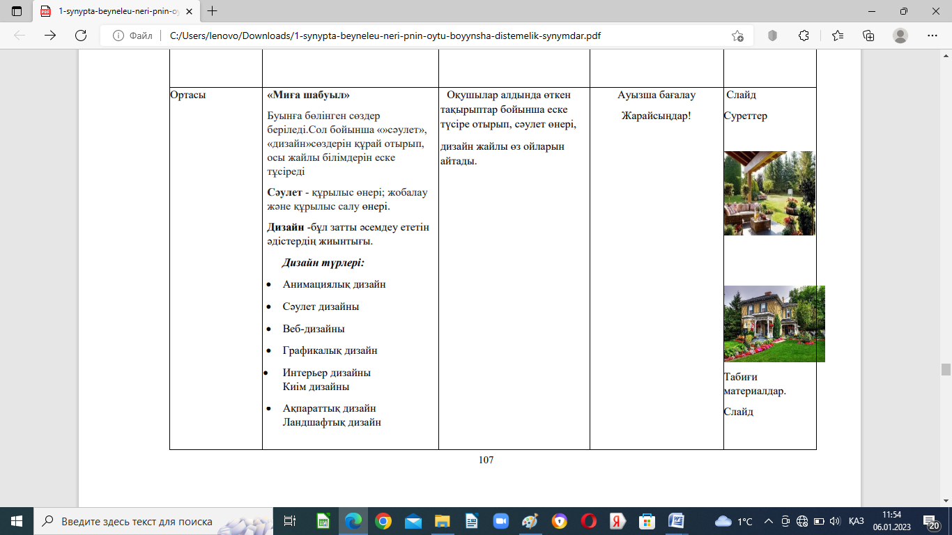Open Edge Settings and more menu
Screen dimensions: 952x535
(x=932, y=36)
